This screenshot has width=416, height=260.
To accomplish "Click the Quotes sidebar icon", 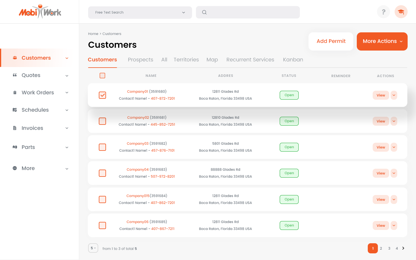I will pos(15,75).
